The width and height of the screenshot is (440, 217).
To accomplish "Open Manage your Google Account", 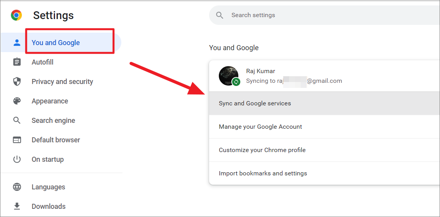I will click(325, 127).
